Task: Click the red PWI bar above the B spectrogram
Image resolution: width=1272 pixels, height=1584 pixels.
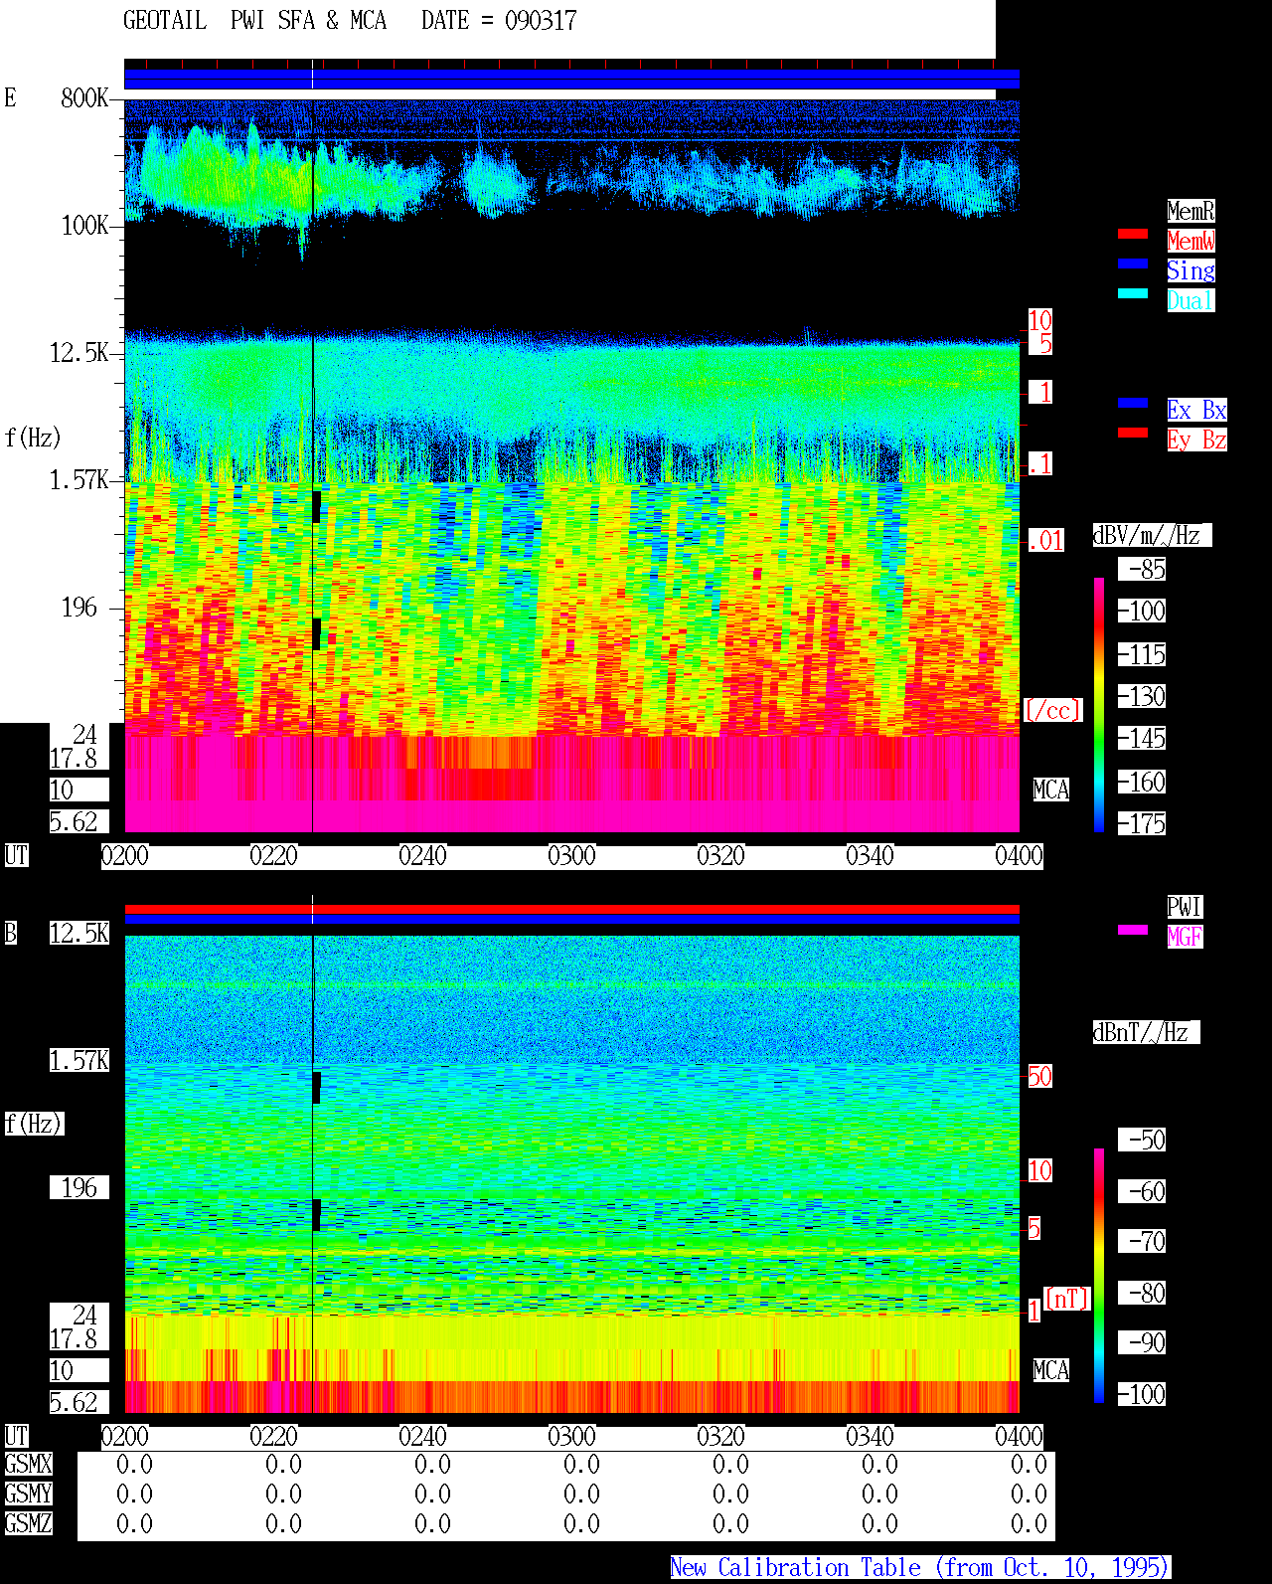Action: pos(571,909)
